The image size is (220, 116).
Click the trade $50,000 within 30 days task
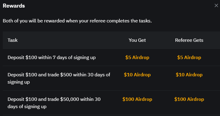click(x=54, y=103)
